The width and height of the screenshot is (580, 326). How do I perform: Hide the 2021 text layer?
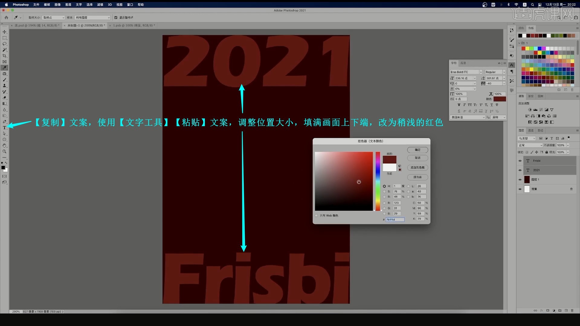pyautogui.click(x=520, y=170)
